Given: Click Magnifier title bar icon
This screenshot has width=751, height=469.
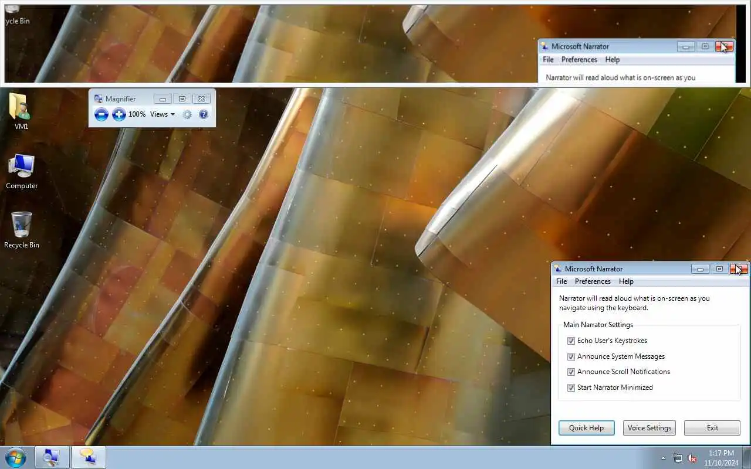Looking at the screenshot, I should click(x=98, y=99).
